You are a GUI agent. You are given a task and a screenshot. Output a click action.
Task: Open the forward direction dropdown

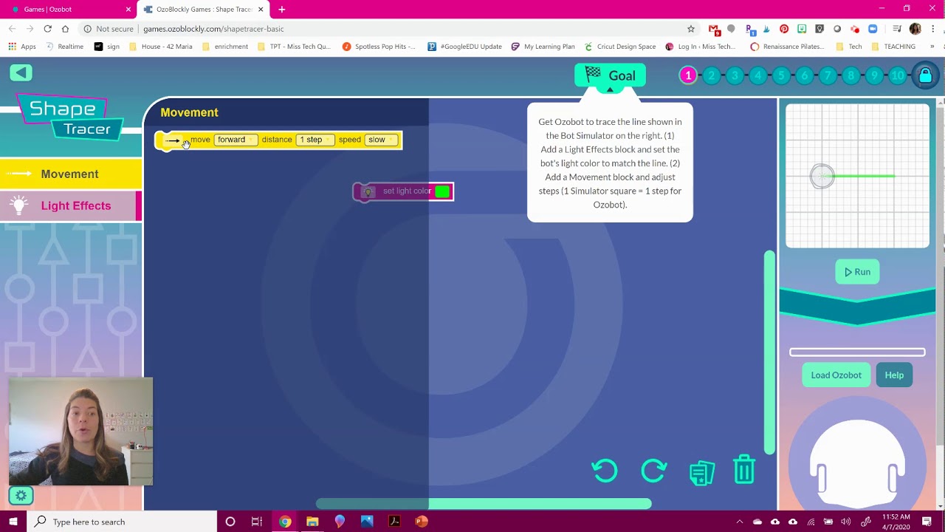tap(236, 140)
